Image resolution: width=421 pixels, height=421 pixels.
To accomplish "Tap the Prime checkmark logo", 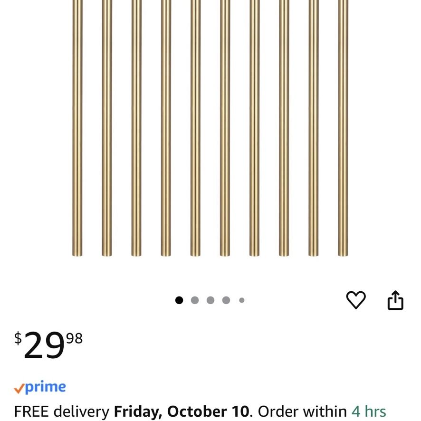I will (40, 387).
